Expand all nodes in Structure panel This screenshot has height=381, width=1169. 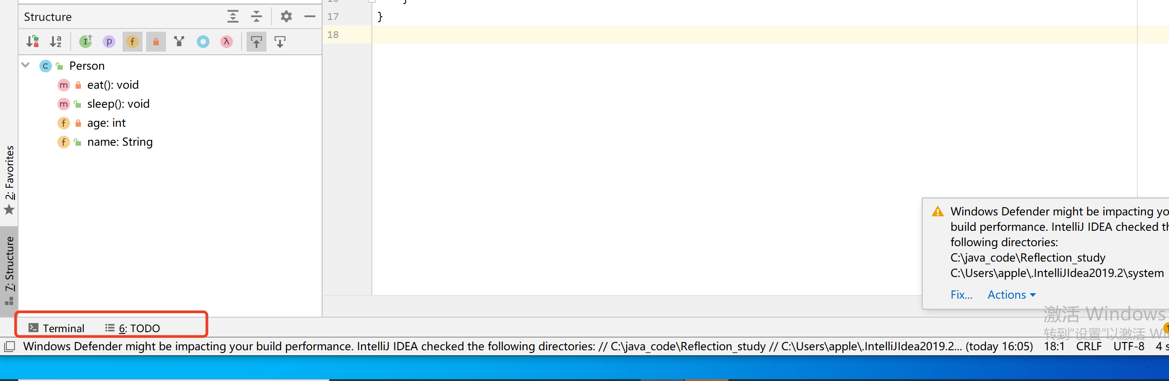coord(233,17)
